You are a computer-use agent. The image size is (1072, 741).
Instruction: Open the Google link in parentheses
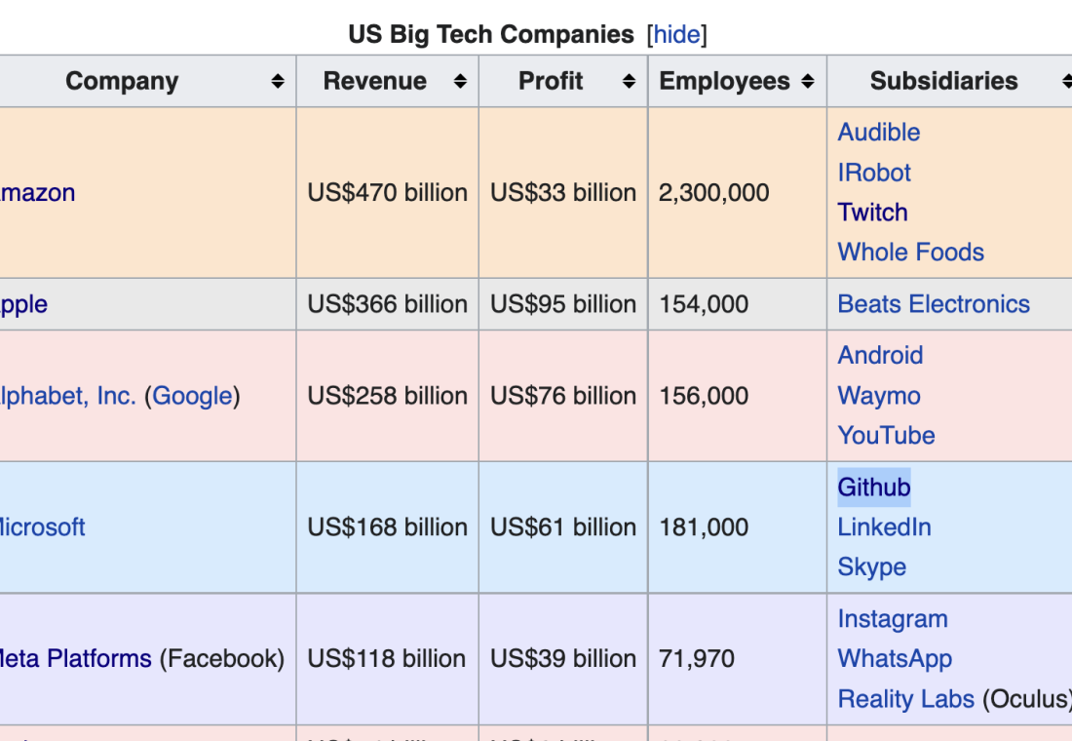[x=192, y=396]
